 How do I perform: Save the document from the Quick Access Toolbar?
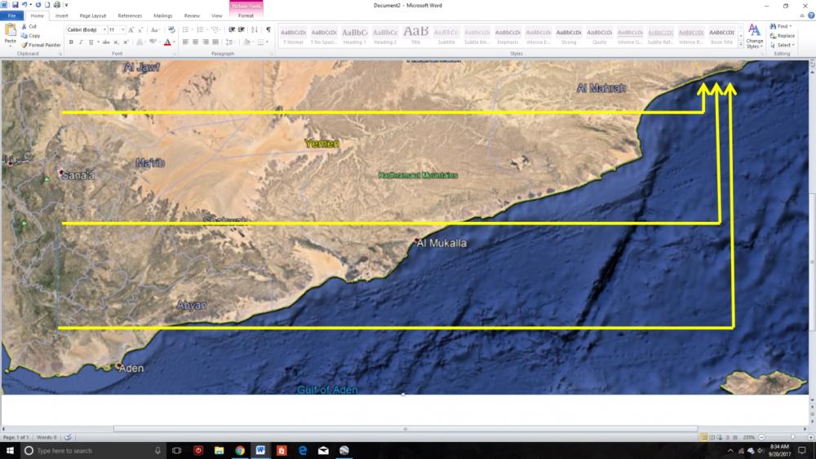pos(15,5)
